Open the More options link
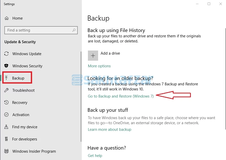 click(99, 66)
